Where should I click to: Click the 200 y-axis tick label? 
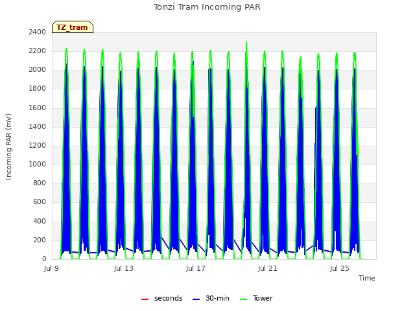click(40, 240)
